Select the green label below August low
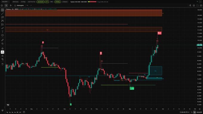Viewport: 203px width, 114px height. 132,88
